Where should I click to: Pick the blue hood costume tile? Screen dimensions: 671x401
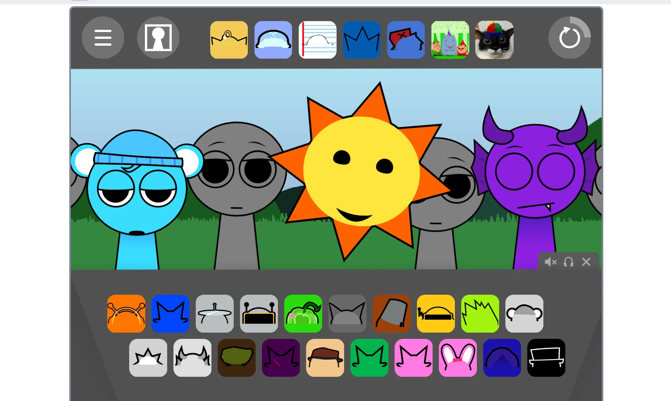[502, 358]
